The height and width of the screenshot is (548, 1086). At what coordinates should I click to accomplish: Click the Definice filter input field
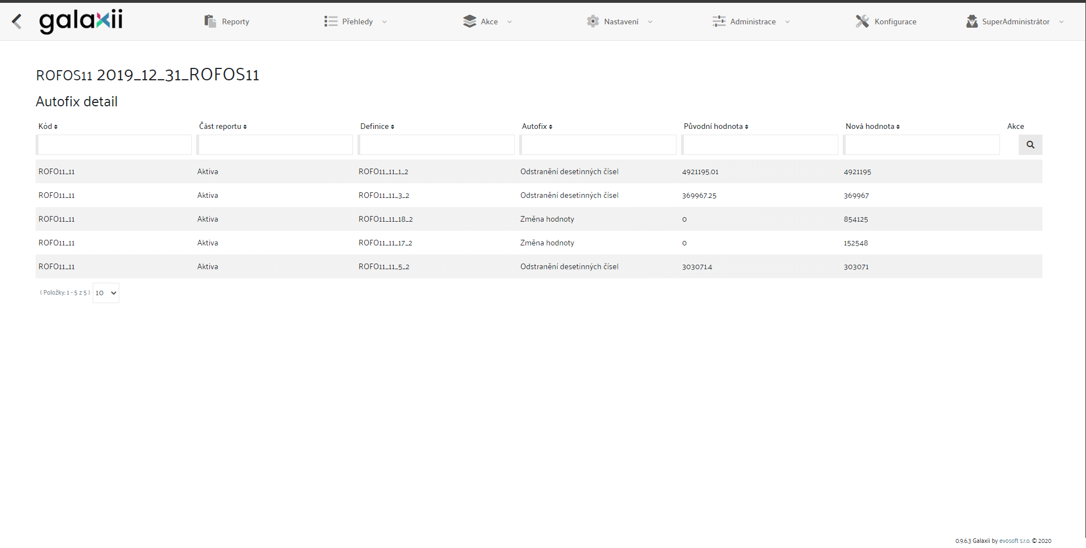pyautogui.click(x=437, y=145)
